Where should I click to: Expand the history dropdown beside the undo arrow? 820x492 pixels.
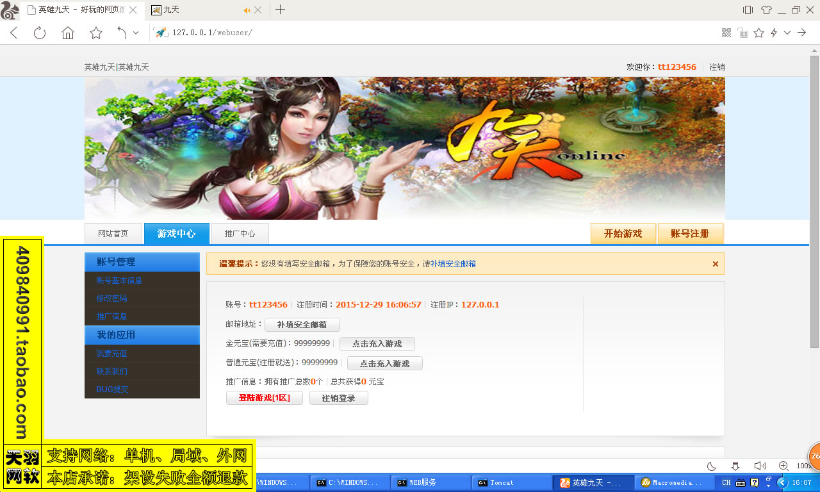(x=136, y=32)
